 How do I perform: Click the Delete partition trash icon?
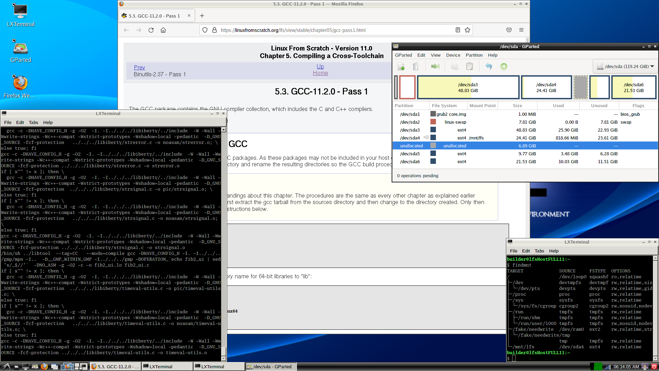(x=416, y=67)
